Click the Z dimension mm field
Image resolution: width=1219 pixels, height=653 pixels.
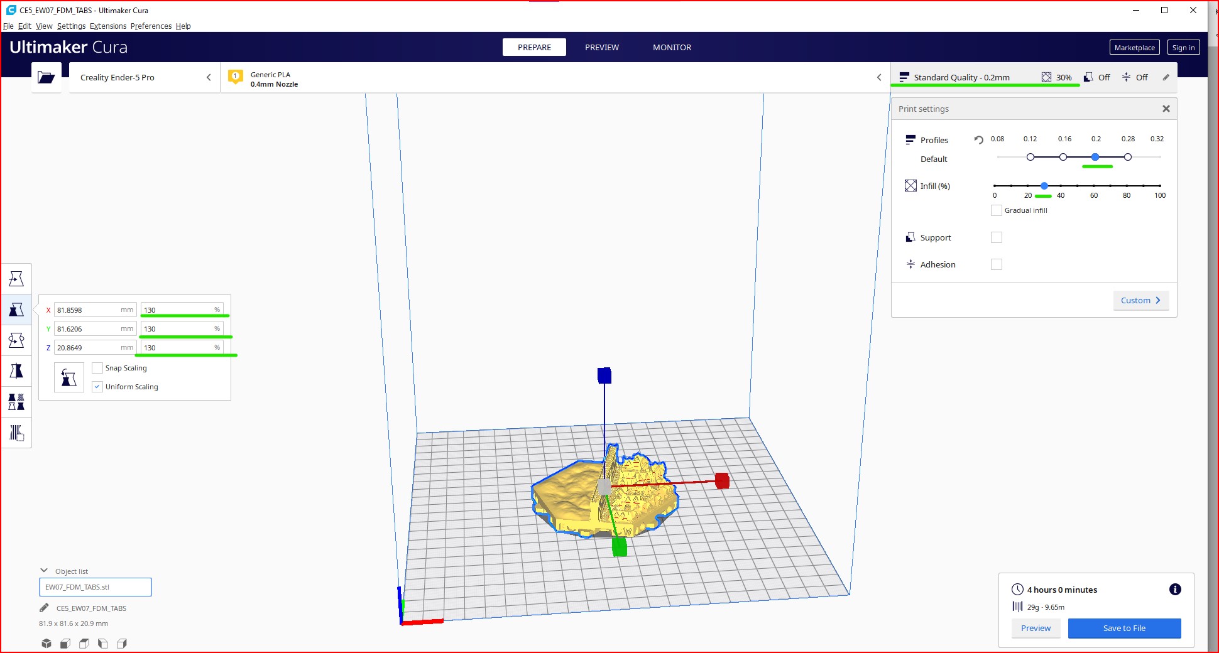[96, 348]
